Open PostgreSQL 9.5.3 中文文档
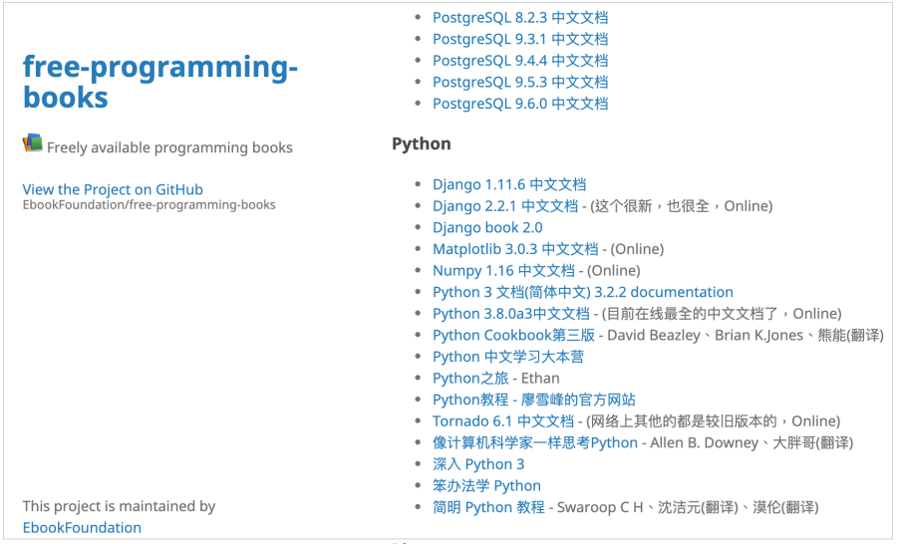Image resolution: width=897 pixels, height=544 pixels. [x=520, y=82]
